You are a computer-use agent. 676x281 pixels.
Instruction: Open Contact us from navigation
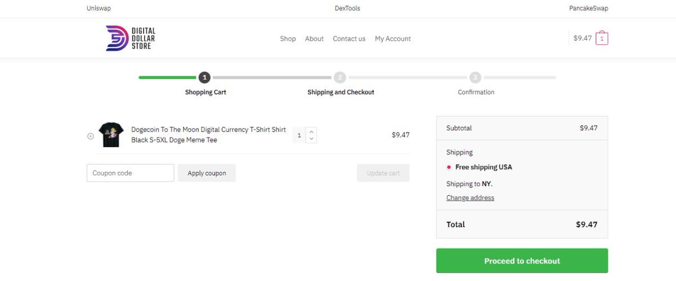pyautogui.click(x=349, y=39)
